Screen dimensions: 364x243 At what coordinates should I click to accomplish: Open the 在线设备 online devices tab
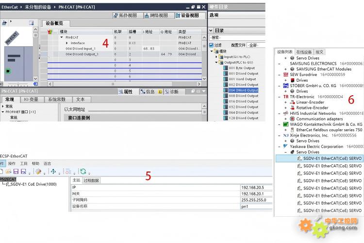coord(304,52)
